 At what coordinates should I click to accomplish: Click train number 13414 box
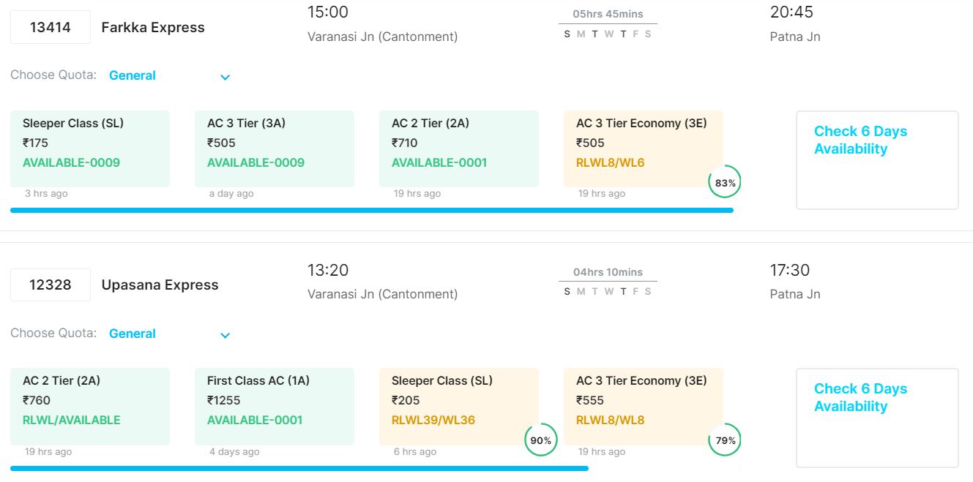pos(51,28)
